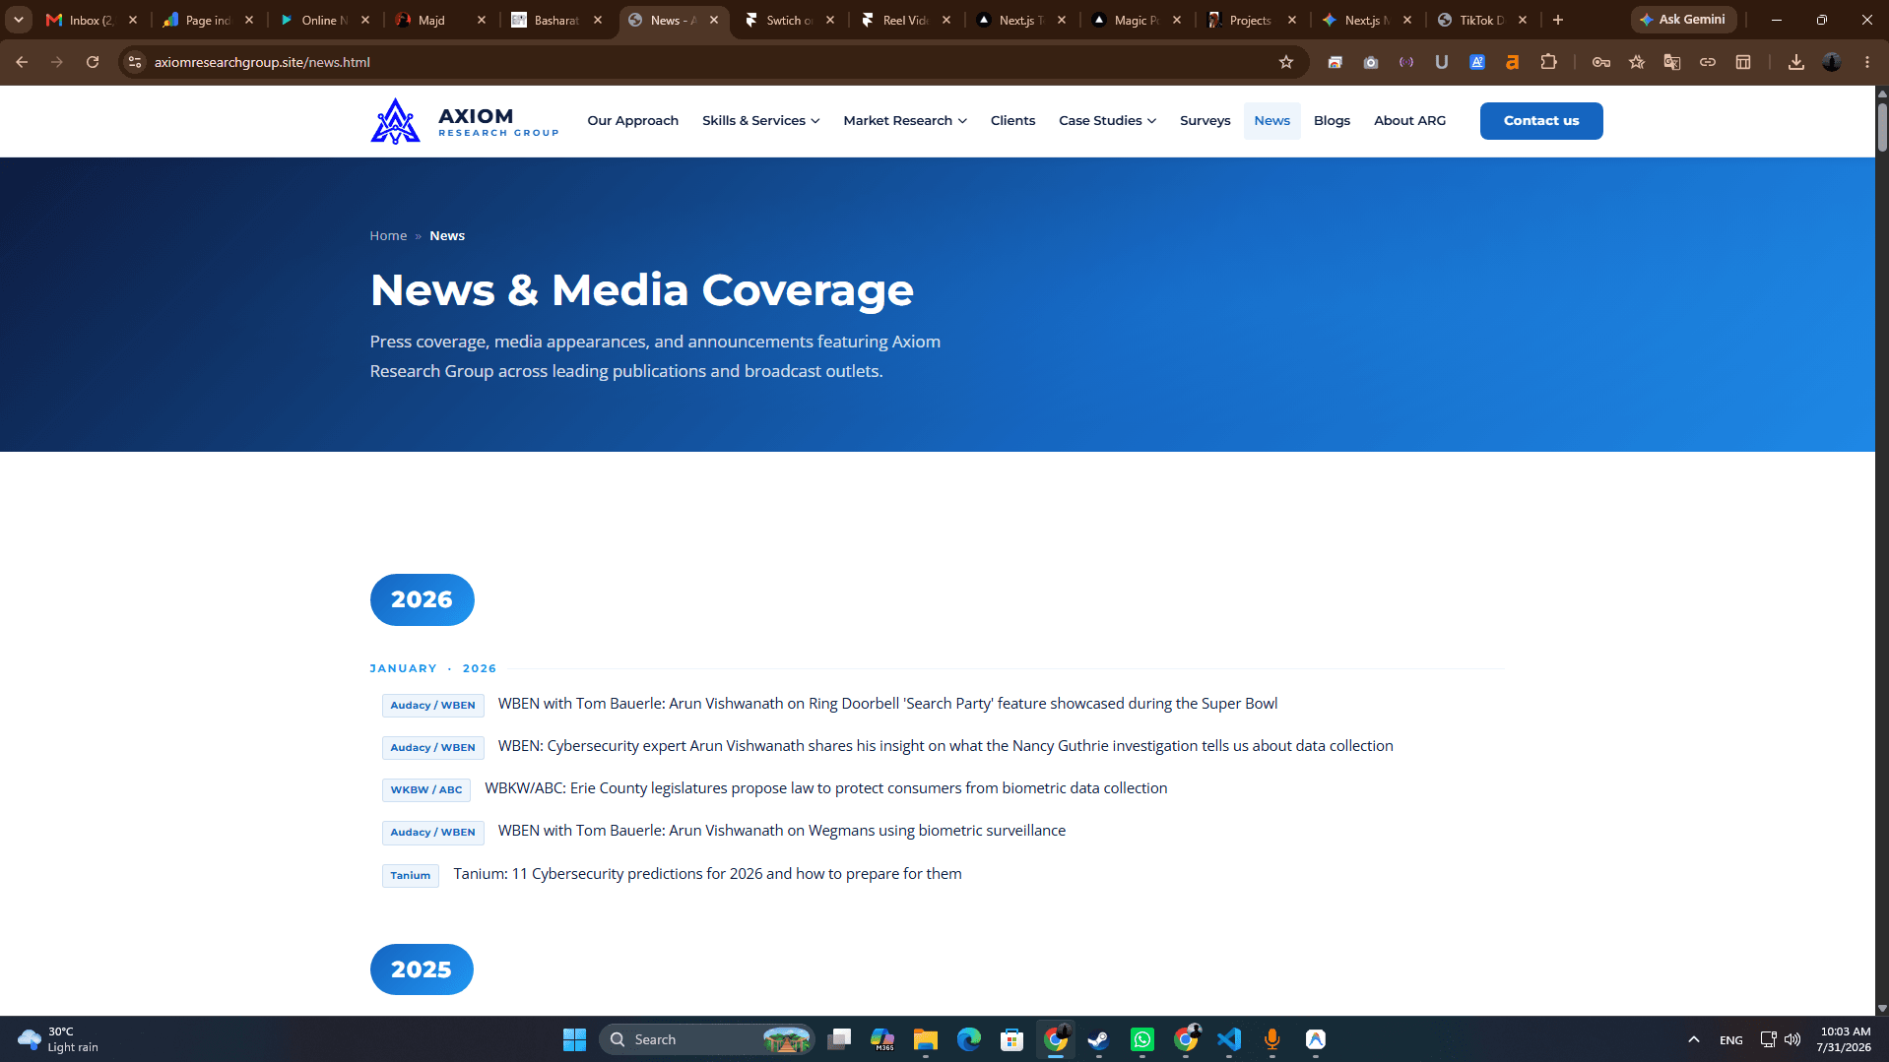Open the Wegmans biometric surveillance article

click(x=782, y=831)
